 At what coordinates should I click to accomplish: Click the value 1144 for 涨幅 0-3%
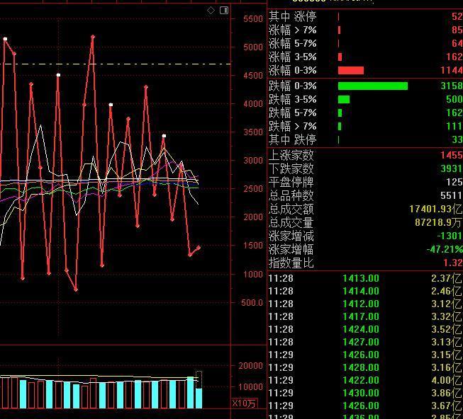[x=452, y=70]
